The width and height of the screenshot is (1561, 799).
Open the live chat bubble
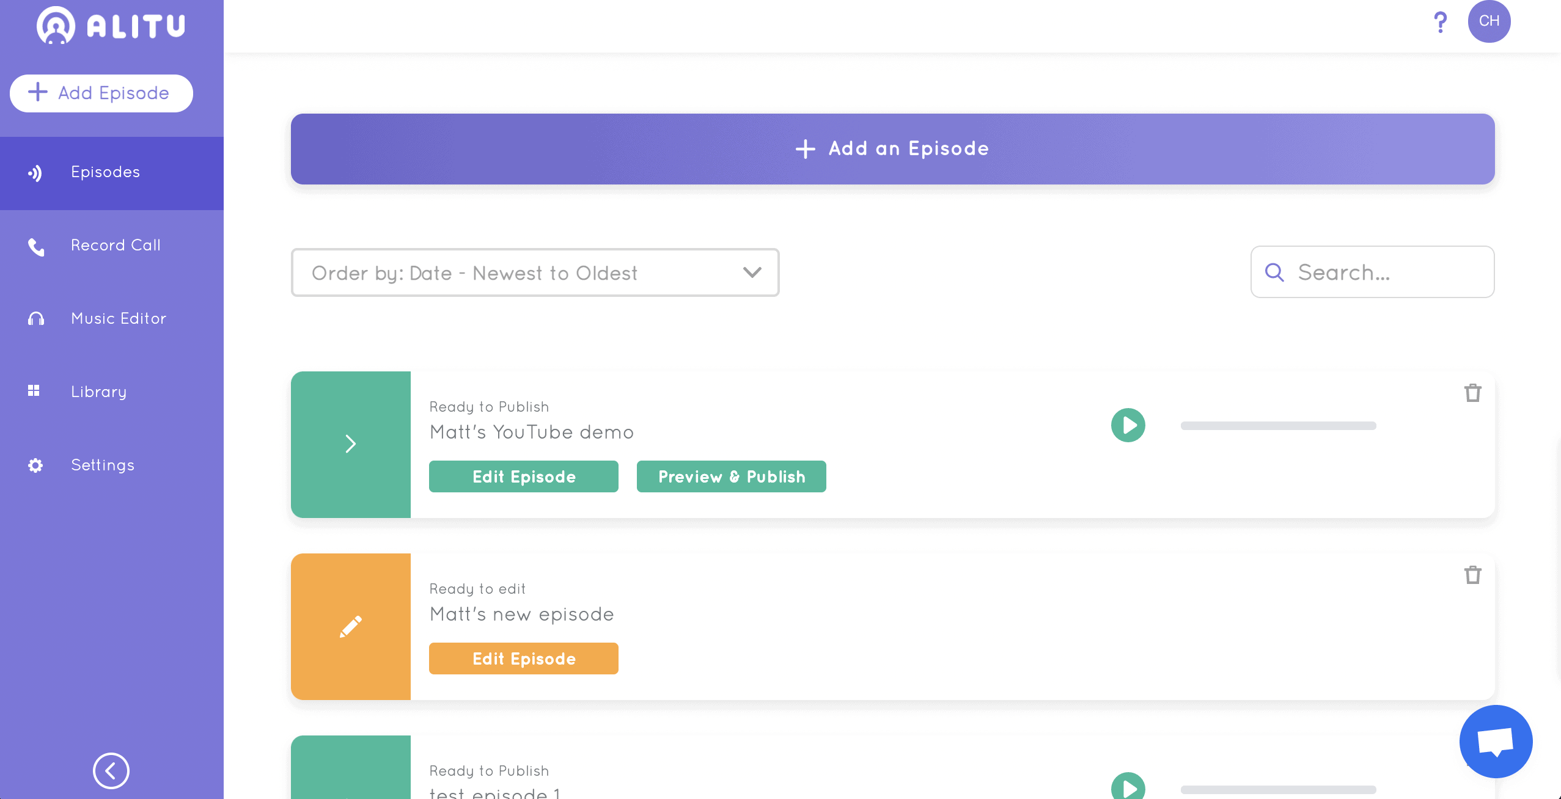(1496, 742)
